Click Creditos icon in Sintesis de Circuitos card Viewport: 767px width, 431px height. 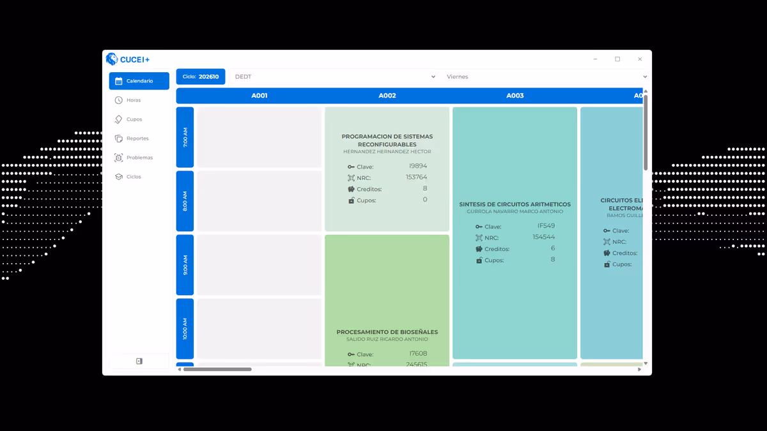pos(479,249)
